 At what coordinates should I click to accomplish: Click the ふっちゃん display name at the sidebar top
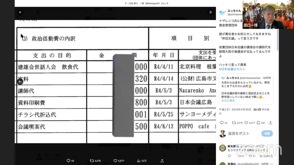coord(234,11)
